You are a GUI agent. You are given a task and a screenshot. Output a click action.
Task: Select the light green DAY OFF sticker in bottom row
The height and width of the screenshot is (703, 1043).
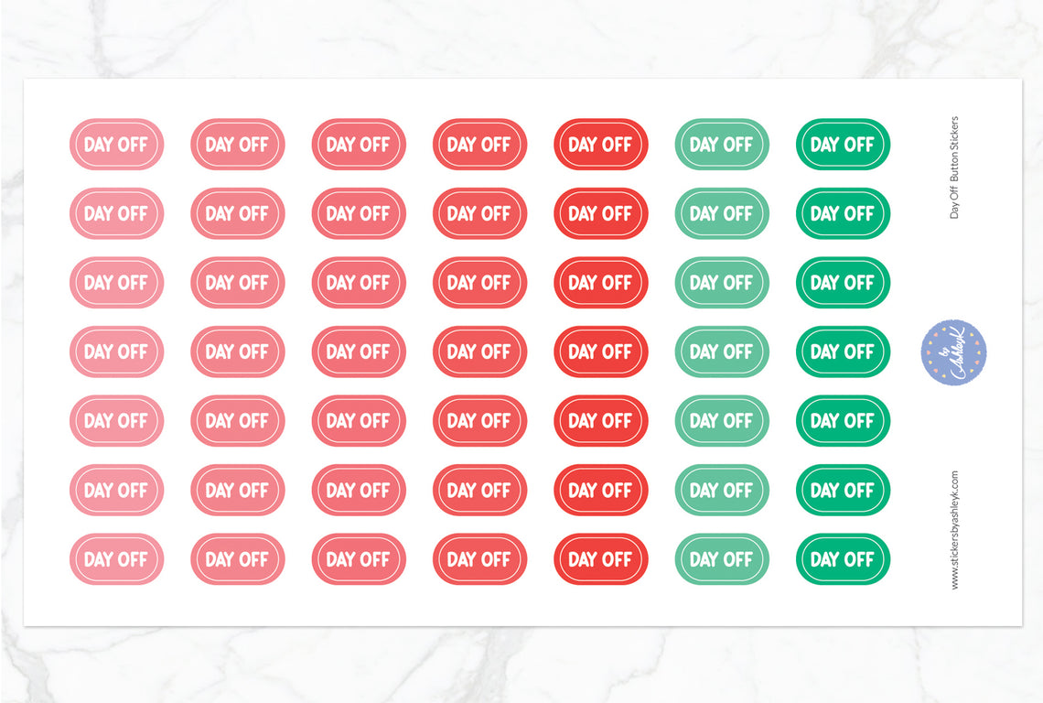click(x=722, y=559)
